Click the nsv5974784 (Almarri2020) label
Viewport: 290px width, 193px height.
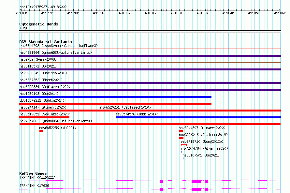(x=205, y=148)
